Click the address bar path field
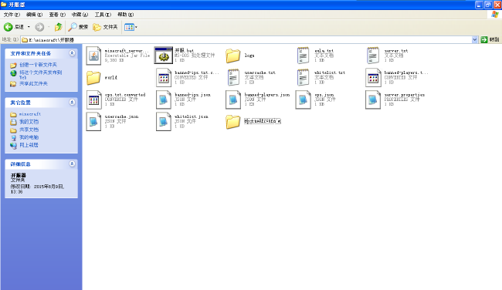The image size is (502, 290). point(246,39)
